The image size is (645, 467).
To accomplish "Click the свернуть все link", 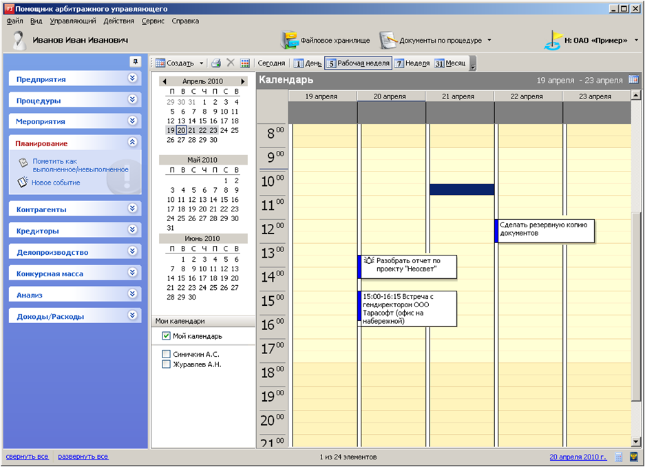I will point(27,457).
